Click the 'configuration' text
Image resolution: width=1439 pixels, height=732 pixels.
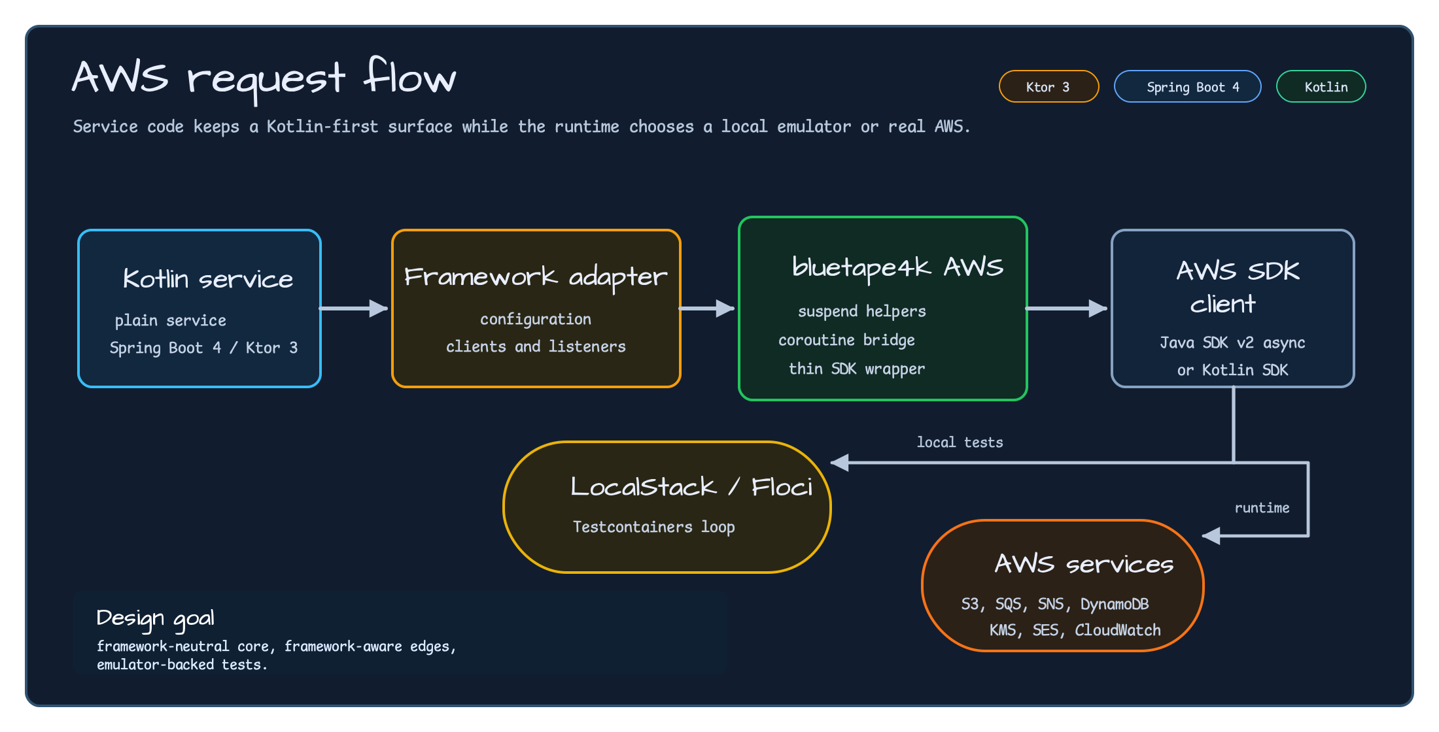[x=536, y=319]
